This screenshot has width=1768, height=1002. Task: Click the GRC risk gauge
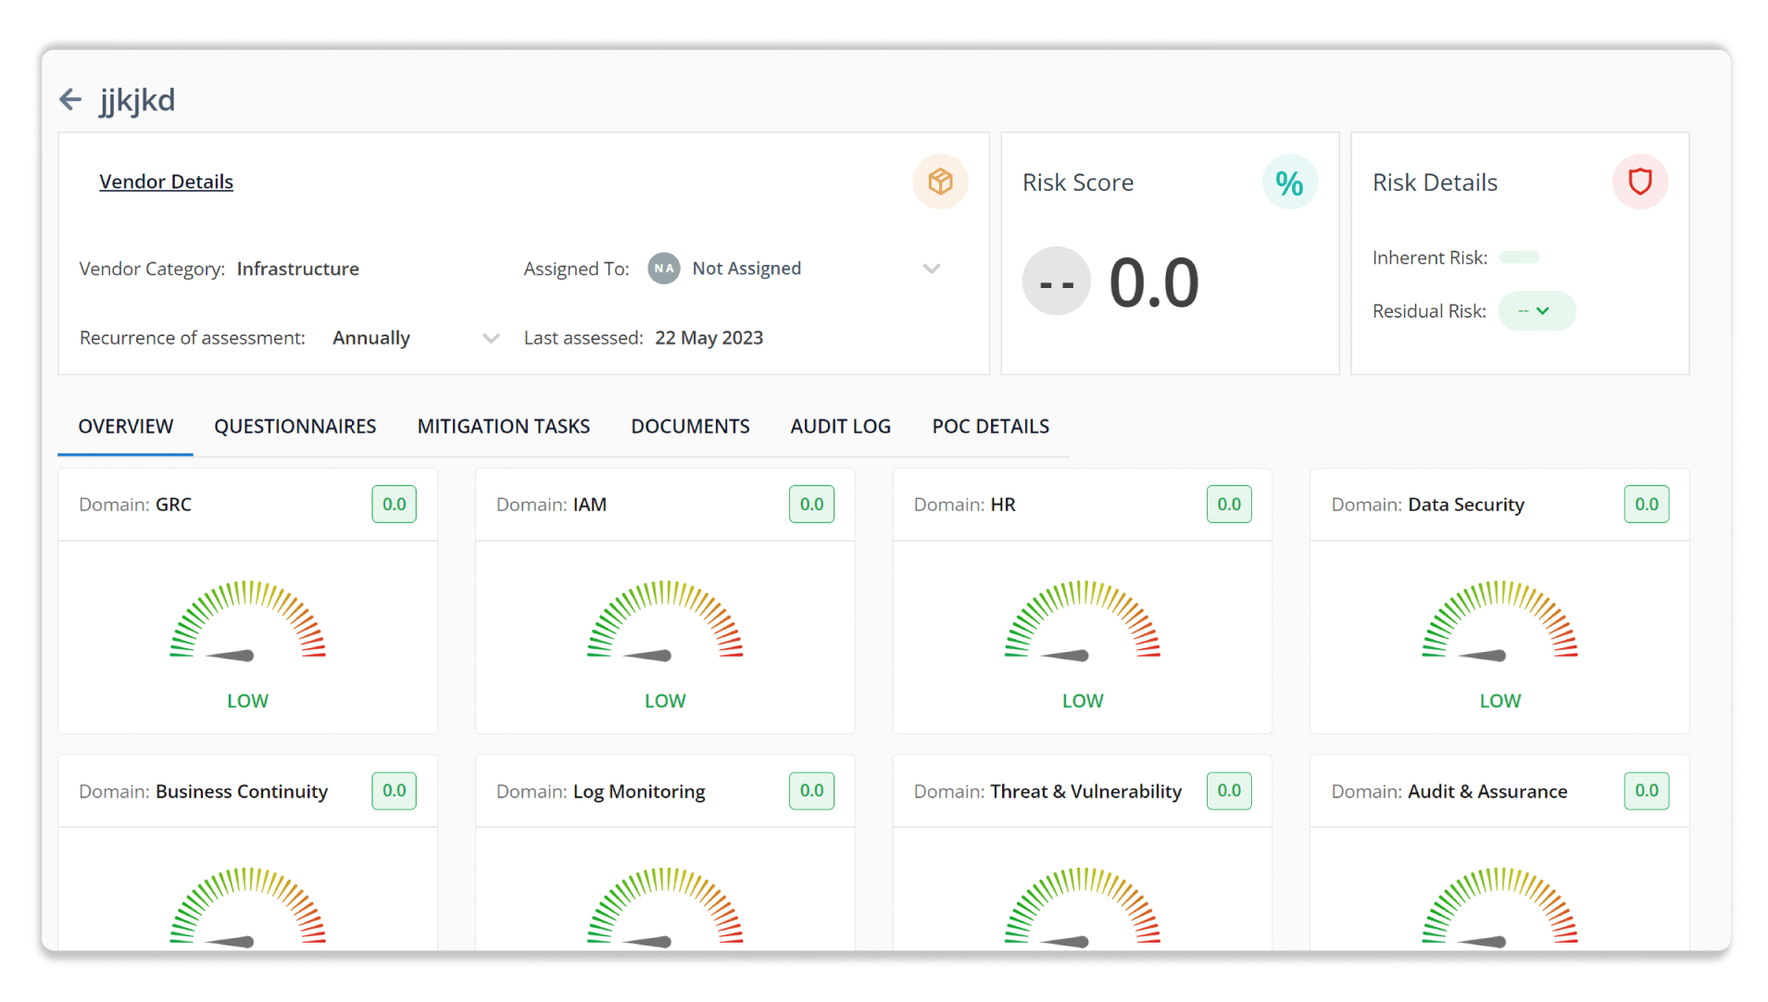[x=247, y=621]
